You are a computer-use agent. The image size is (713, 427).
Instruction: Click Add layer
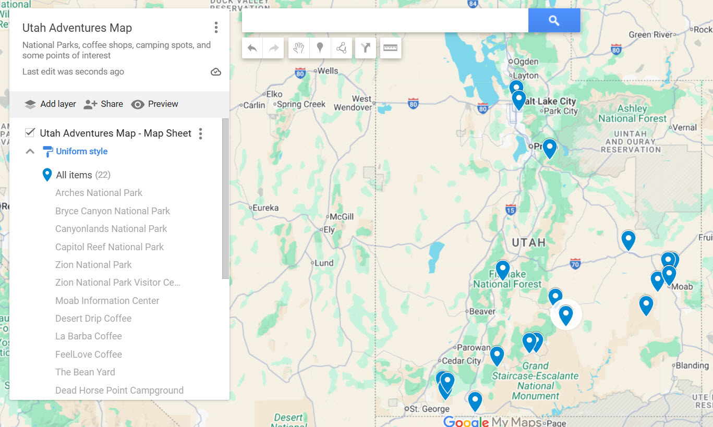point(50,104)
